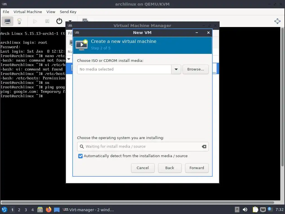The image size is (285, 214).
Task: Open the file manager from the taskbar
Action: click(40, 210)
